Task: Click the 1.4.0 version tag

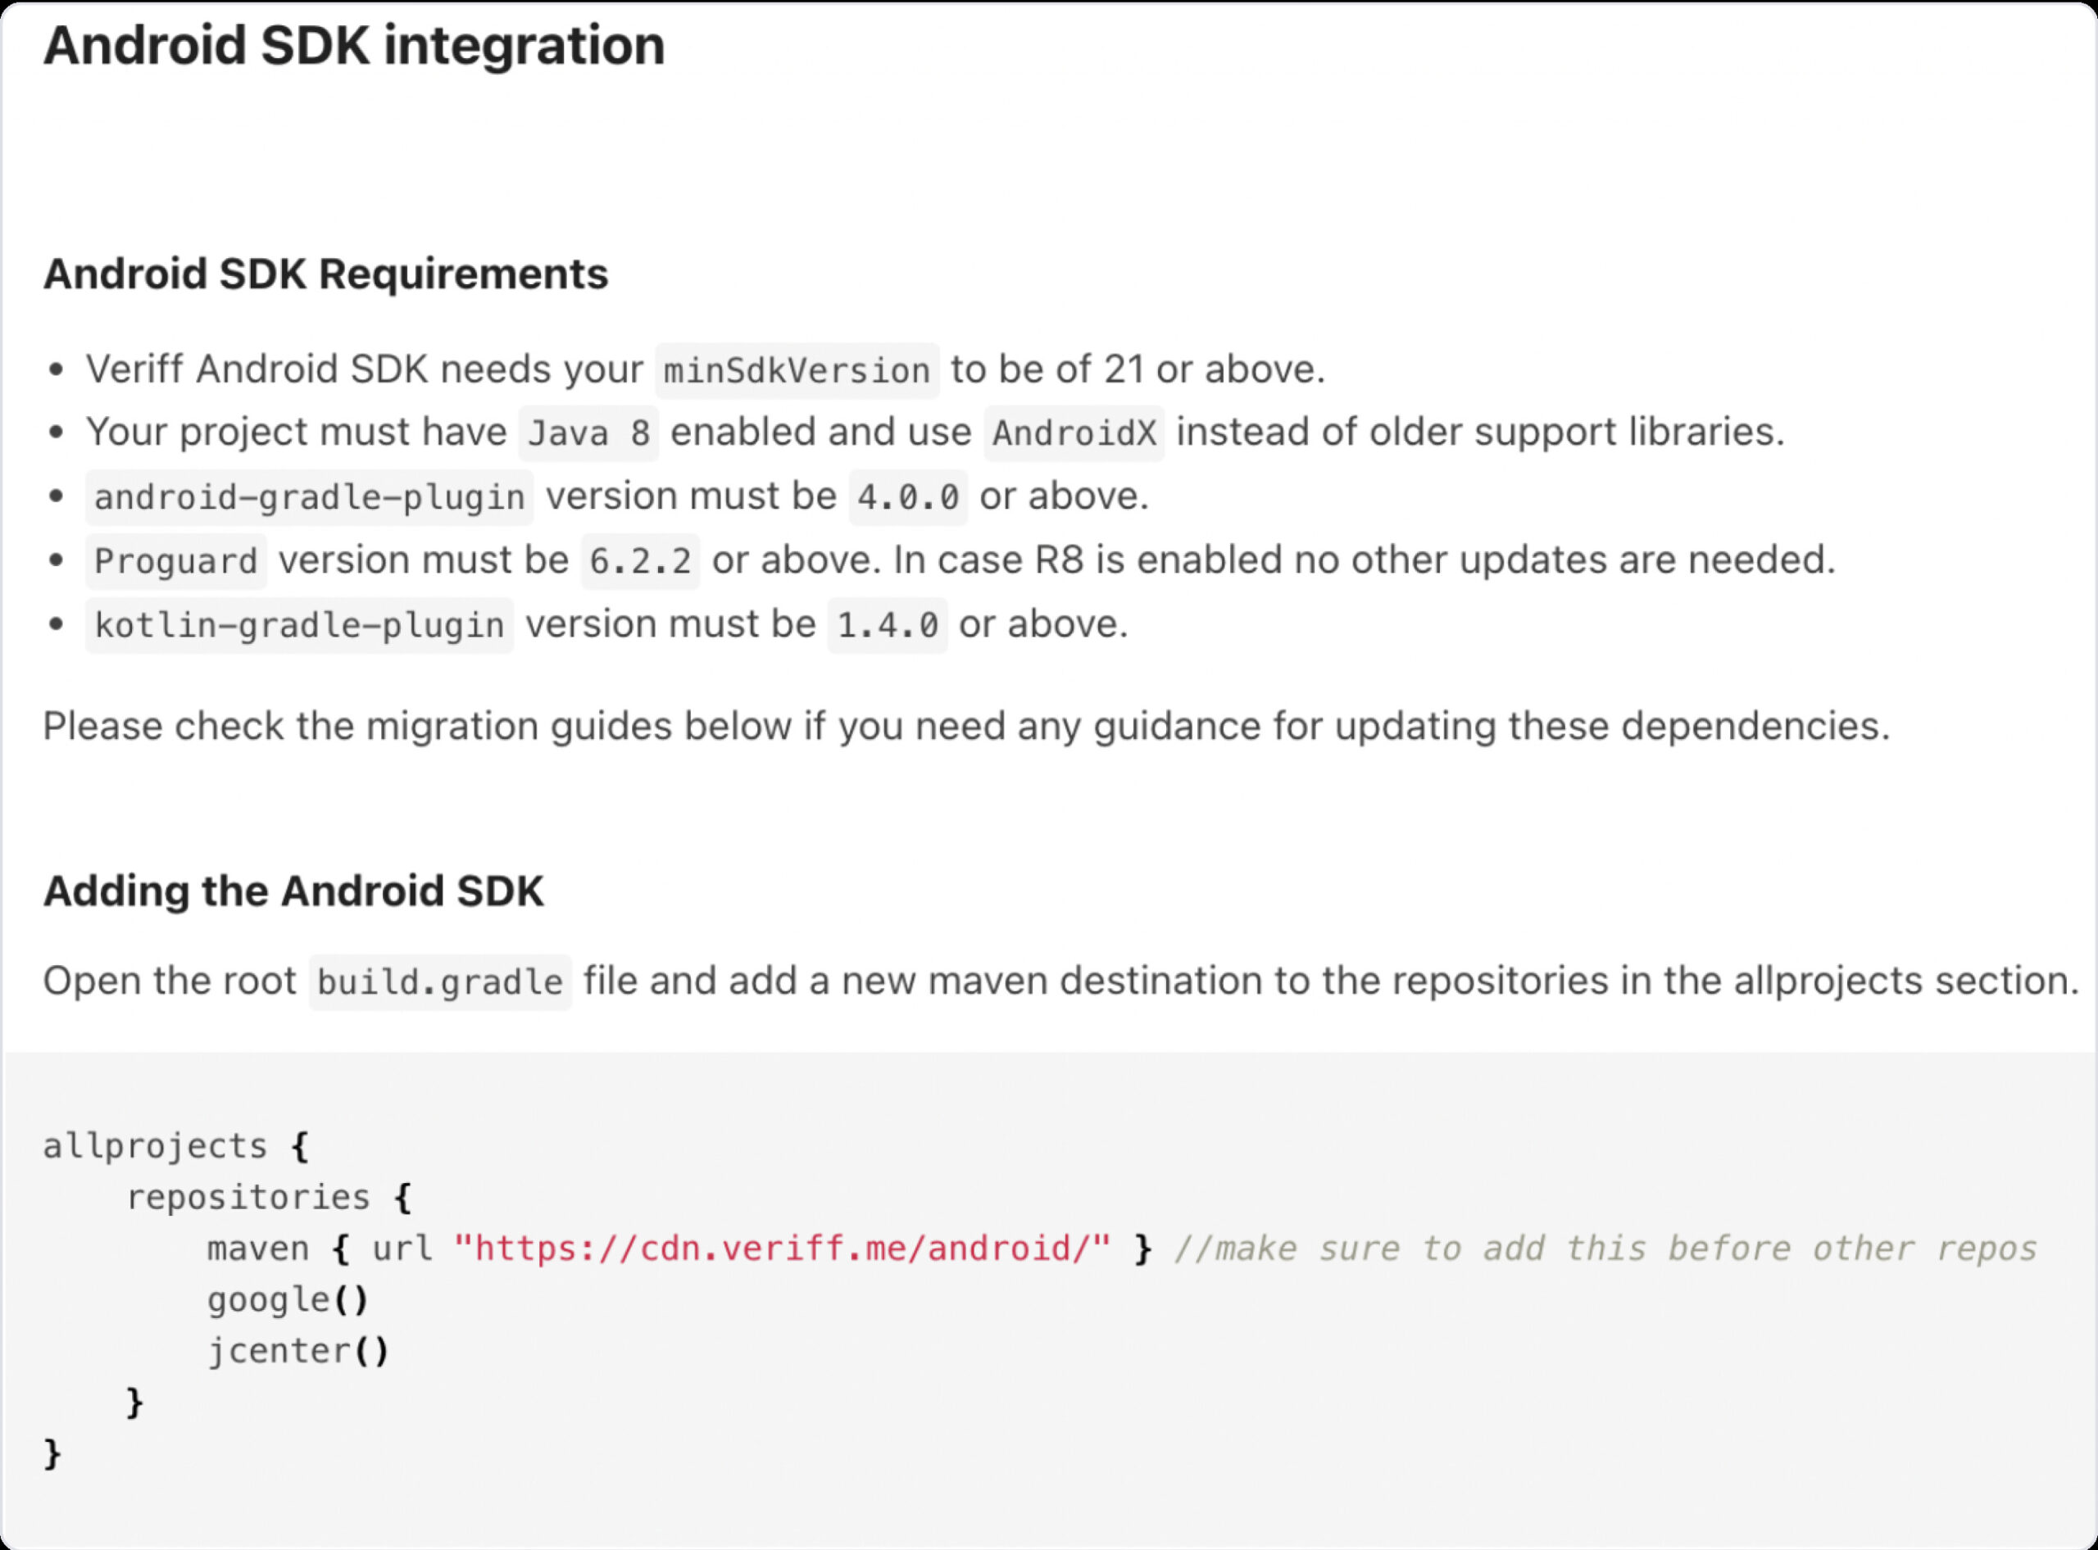Action: click(x=887, y=625)
